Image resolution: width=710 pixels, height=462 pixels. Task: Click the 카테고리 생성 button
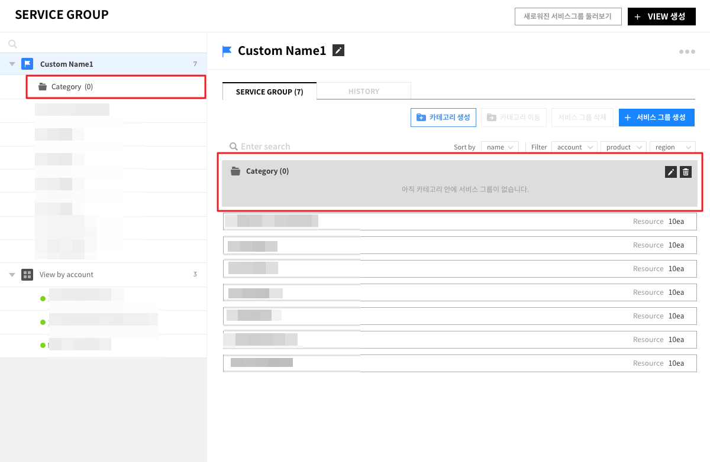[x=443, y=118]
